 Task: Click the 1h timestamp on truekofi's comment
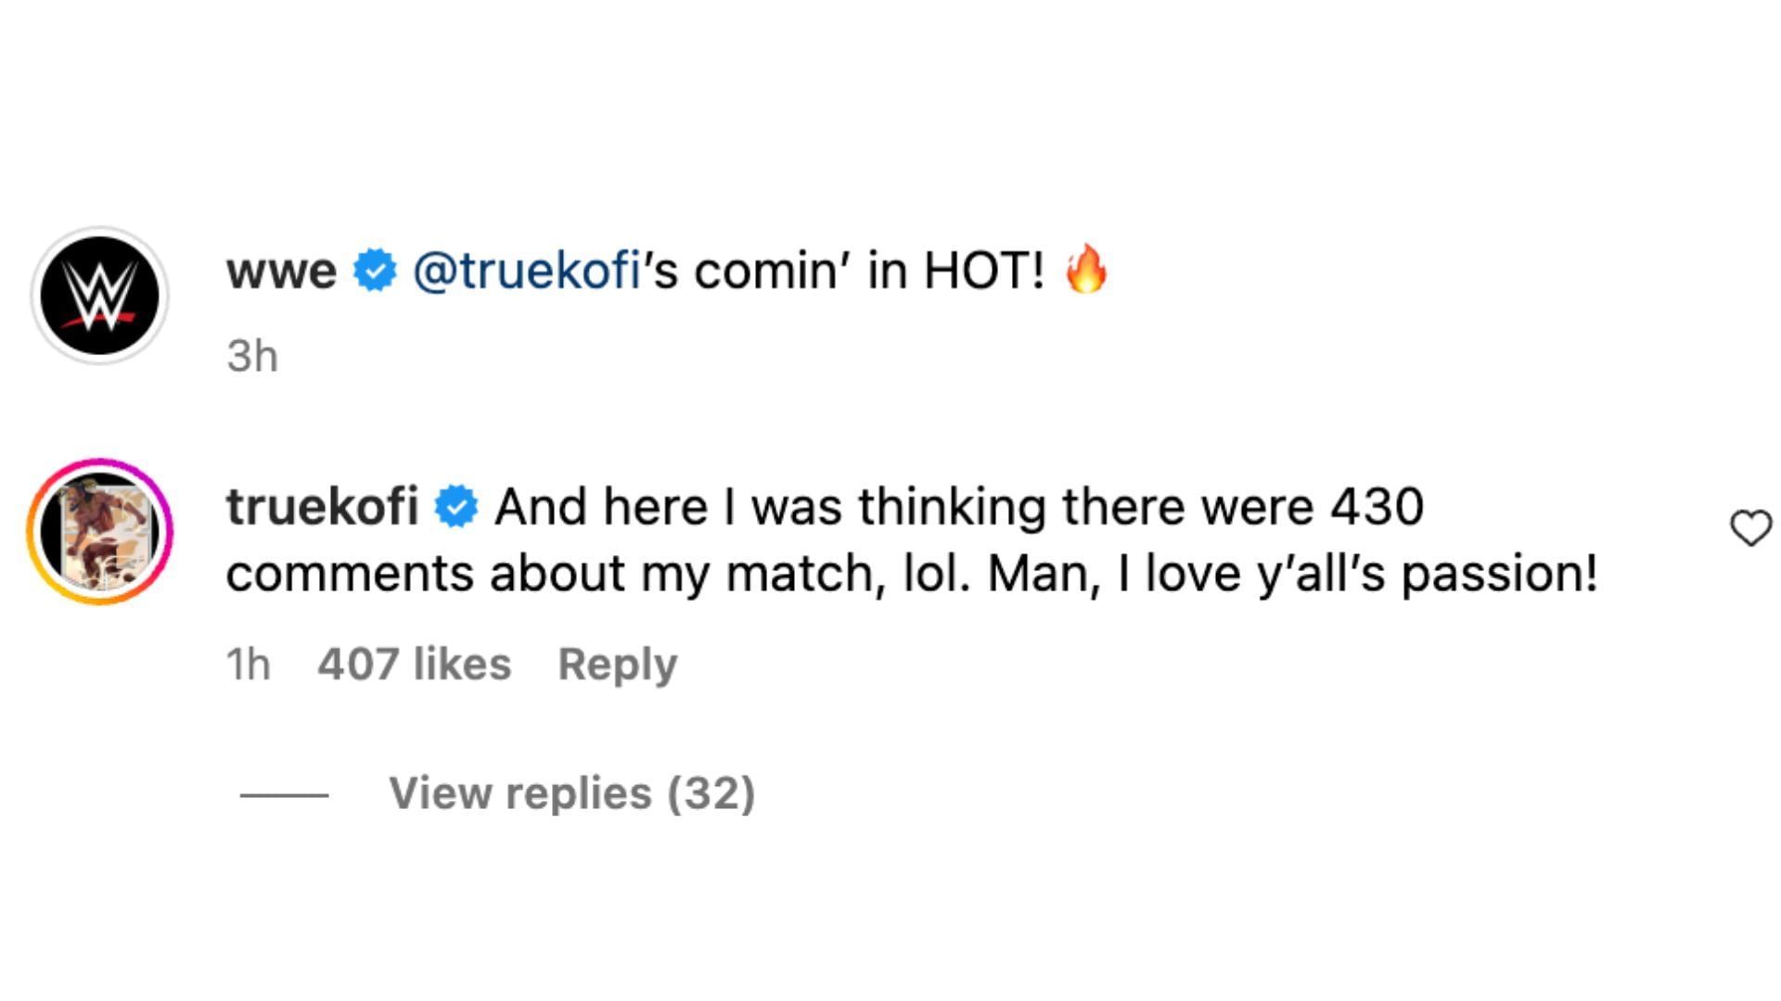(248, 665)
